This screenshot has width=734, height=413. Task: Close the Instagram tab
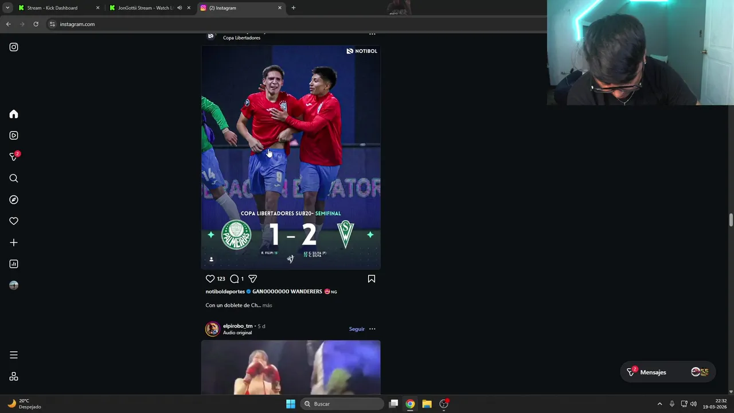click(280, 8)
